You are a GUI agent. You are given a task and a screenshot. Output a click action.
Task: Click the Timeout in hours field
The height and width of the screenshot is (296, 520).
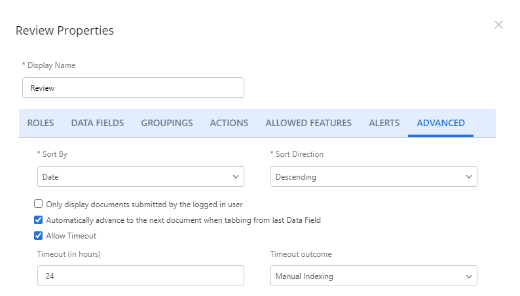coord(141,276)
